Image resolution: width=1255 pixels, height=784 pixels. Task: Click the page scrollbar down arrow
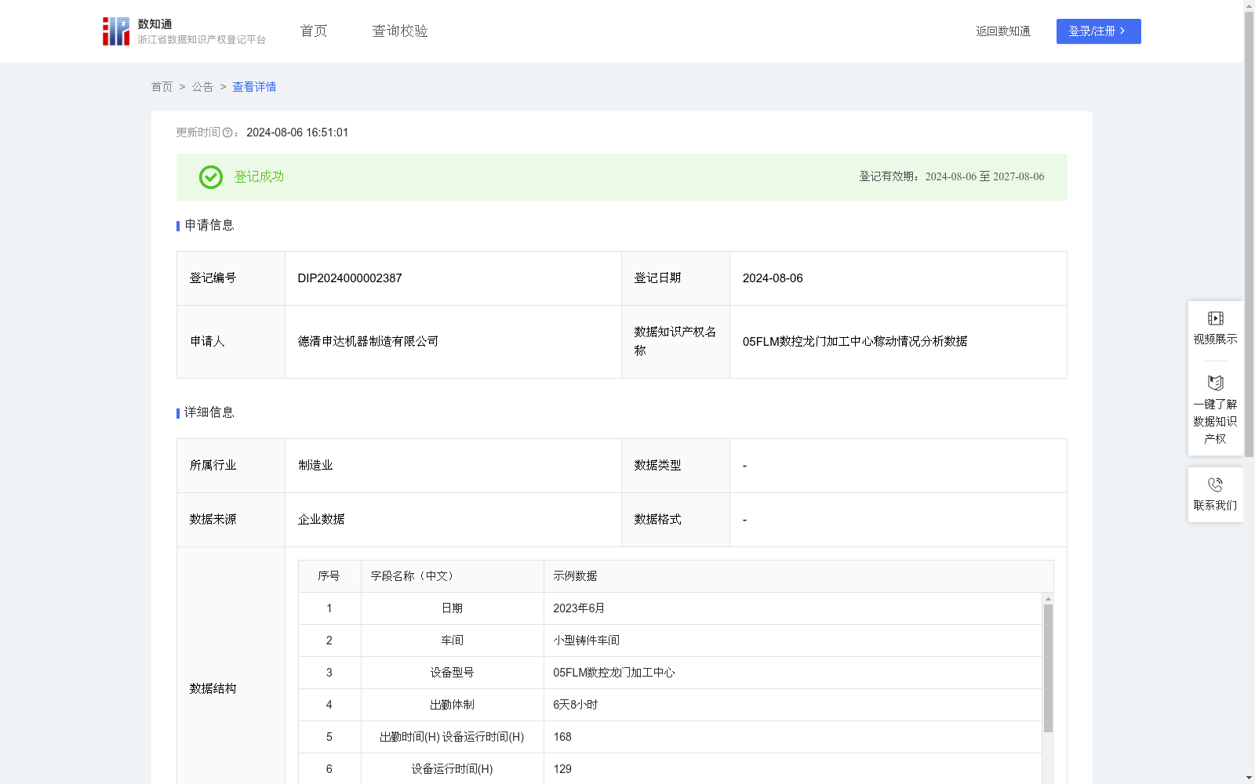(1249, 778)
